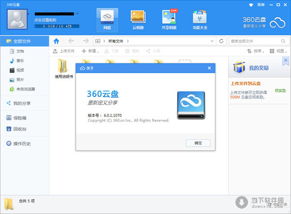Switch to the 云相册 cloud album tab
Screen dimensions: 291x214
(138, 20)
